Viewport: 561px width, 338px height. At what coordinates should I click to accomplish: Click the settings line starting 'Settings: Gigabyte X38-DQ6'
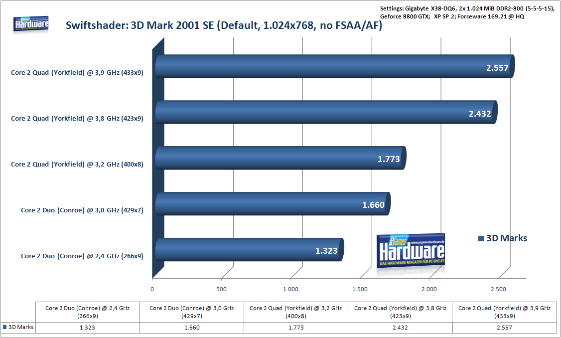click(x=467, y=8)
